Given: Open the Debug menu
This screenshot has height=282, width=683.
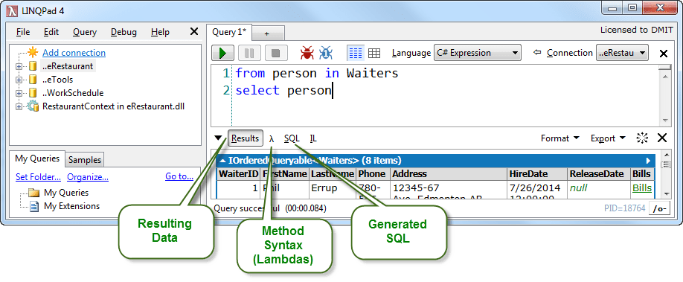Looking at the screenshot, I should (124, 32).
